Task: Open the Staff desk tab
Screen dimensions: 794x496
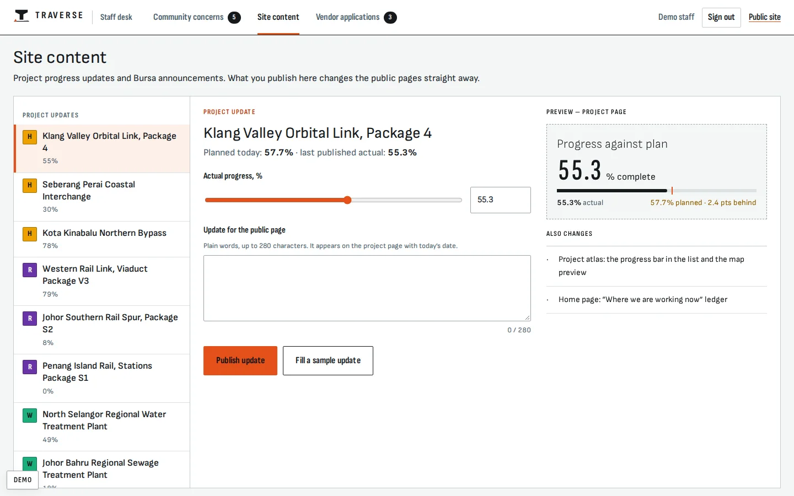Action: (x=116, y=17)
